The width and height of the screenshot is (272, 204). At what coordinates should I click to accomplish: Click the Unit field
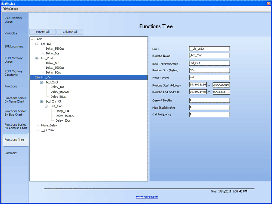tap(209, 49)
